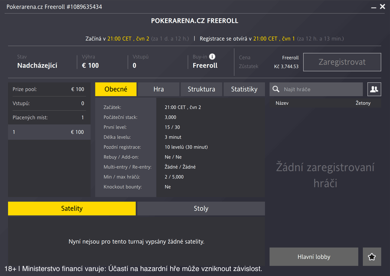390x276 pixels.
Task: Switch to the Stoly tab
Action: pos(201,208)
